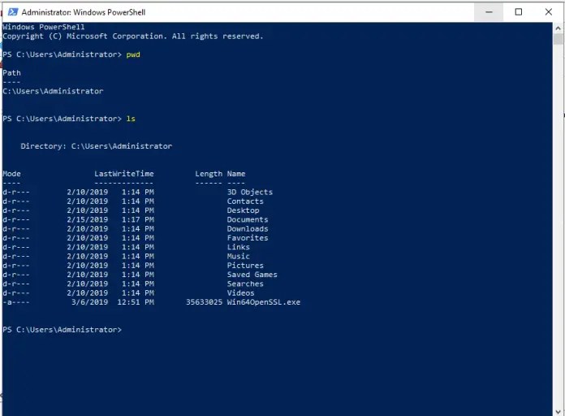Viewport: 565px width, 416px height.
Task: Click the 'Searches' directory name
Action: tap(245, 284)
